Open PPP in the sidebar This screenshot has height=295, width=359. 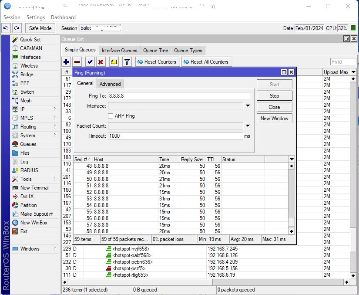(x=25, y=83)
